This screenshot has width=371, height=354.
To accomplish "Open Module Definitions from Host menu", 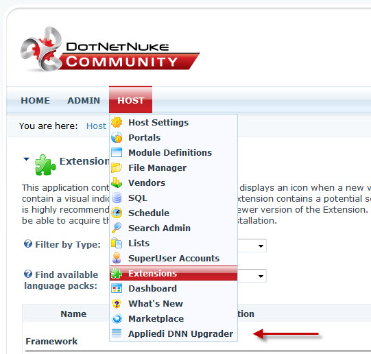I will [x=173, y=152].
